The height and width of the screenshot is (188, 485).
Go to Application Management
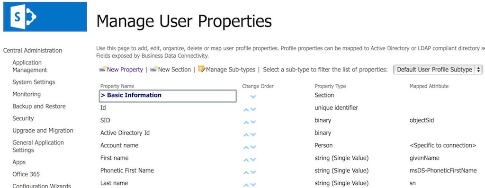[x=30, y=66]
